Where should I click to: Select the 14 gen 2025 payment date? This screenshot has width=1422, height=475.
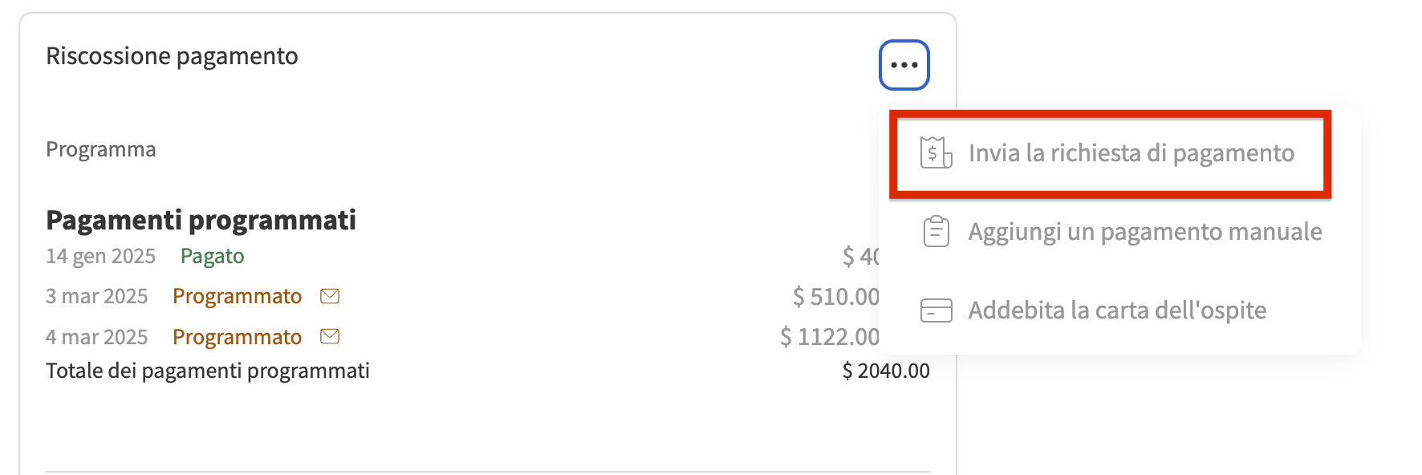tap(101, 256)
